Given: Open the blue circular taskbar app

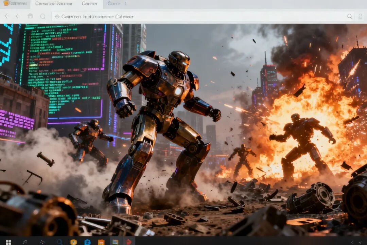Looking at the screenshot, I should click(x=87, y=242).
